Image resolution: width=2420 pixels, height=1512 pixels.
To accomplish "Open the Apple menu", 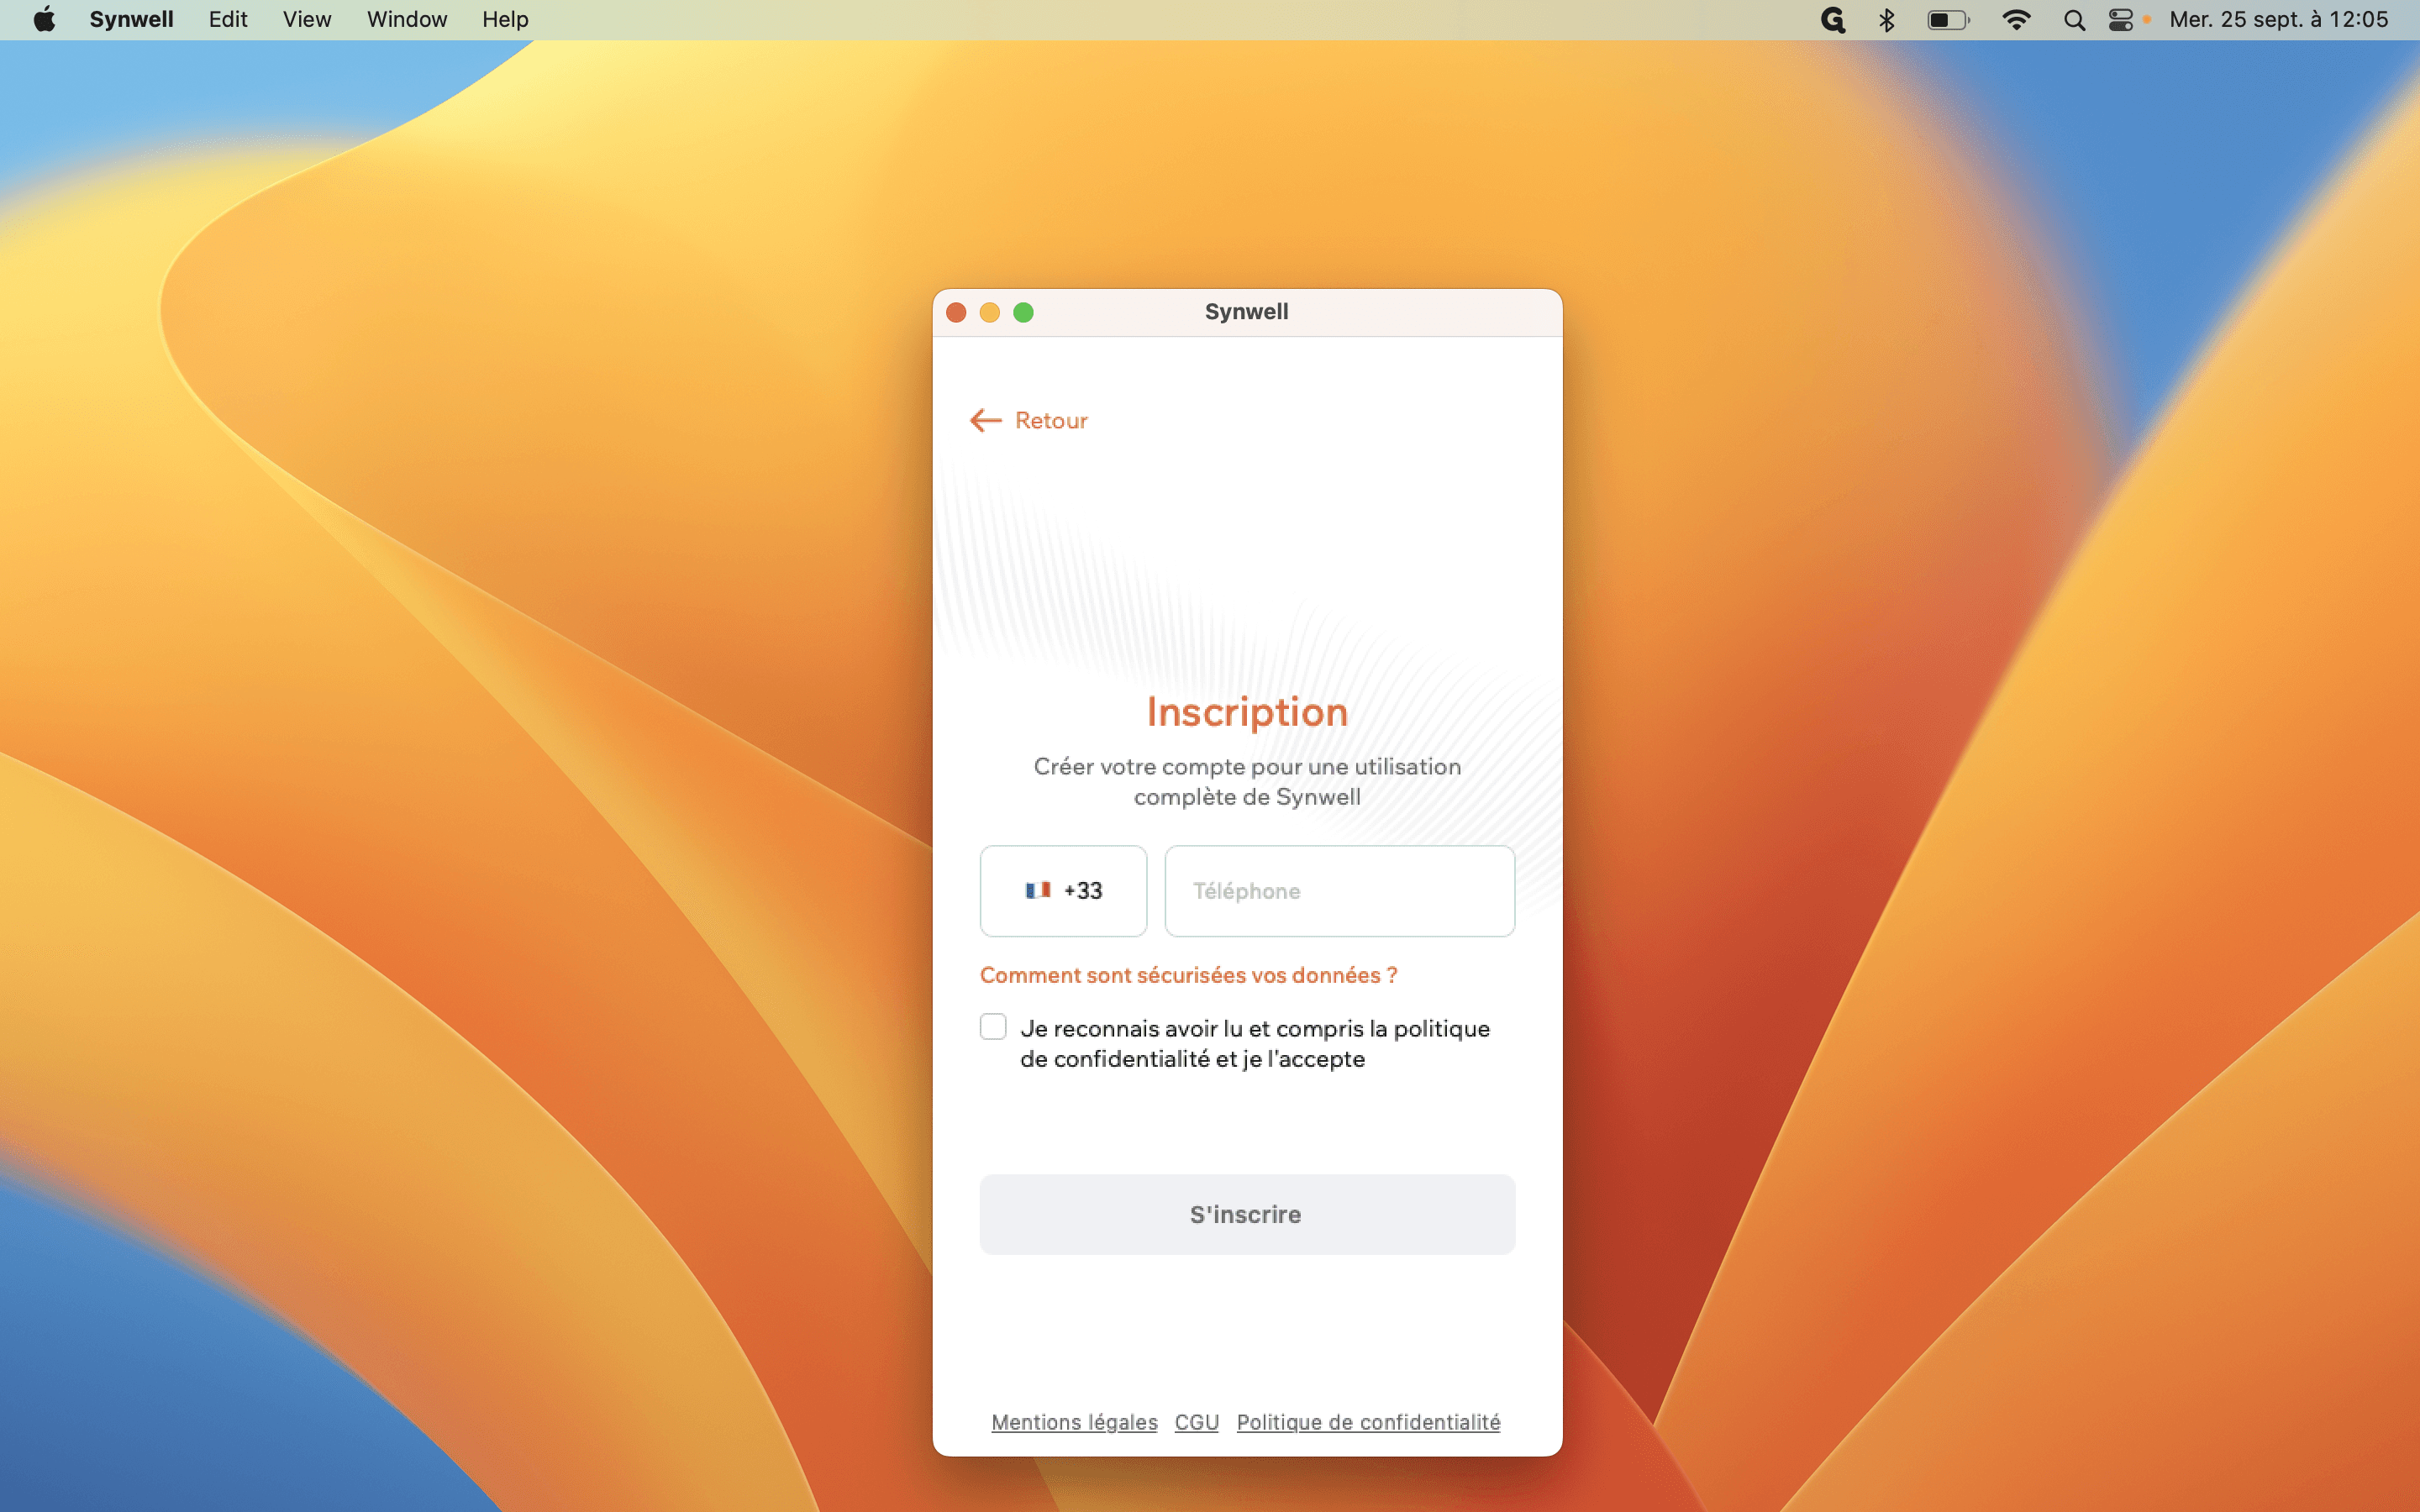I will (44, 19).
